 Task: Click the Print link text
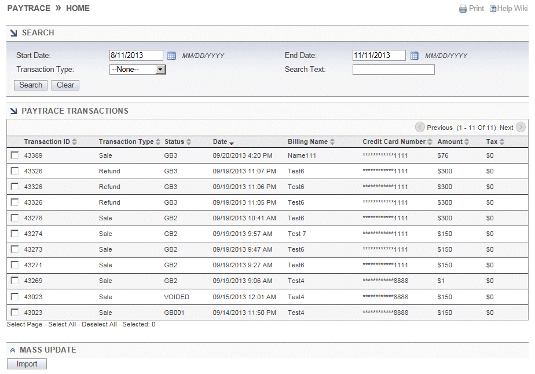(x=477, y=9)
